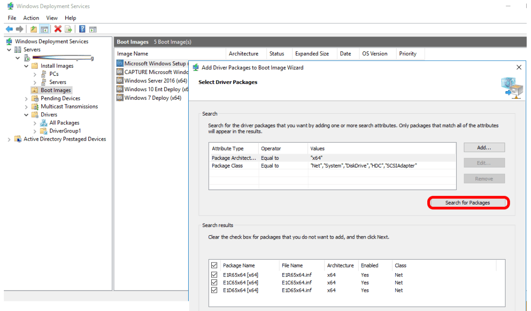Open the Help menu
This screenshot has width=531, height=311.
(71, 18)
